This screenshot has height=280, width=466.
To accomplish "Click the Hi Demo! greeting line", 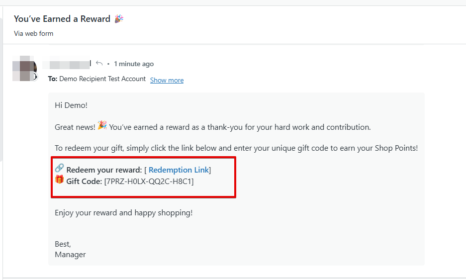I will pyautogui.click(x=71, y=106).
